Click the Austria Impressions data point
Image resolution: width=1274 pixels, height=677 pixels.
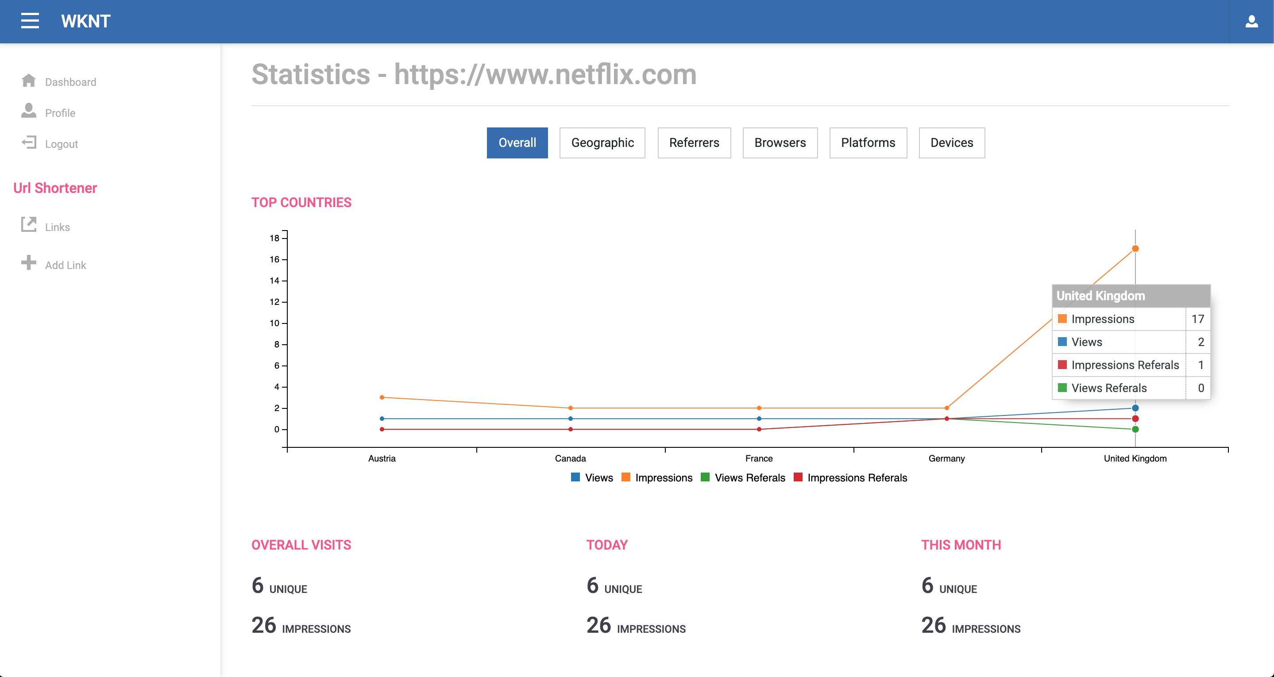(382, 397)
